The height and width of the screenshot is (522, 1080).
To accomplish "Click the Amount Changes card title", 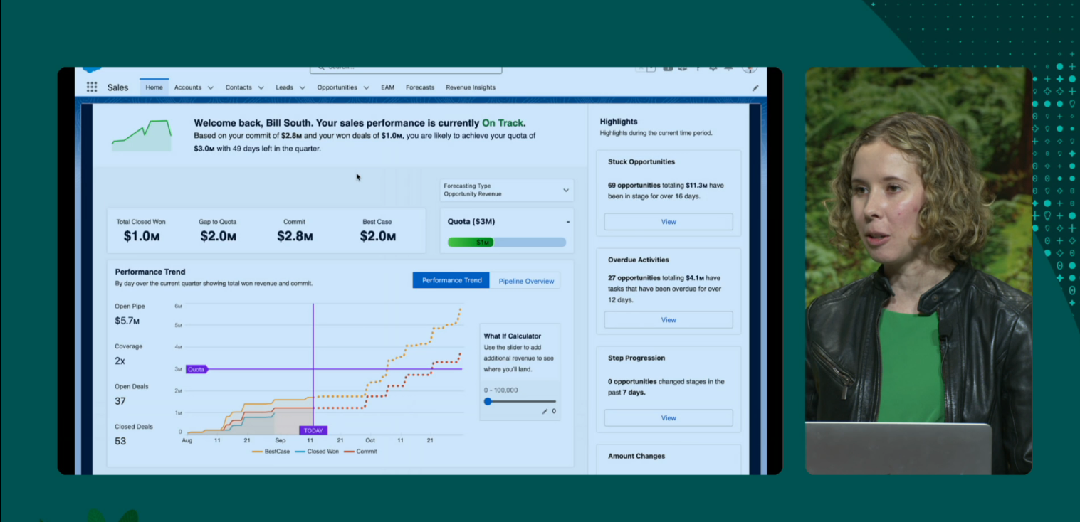I will click(x=636, y=456).
